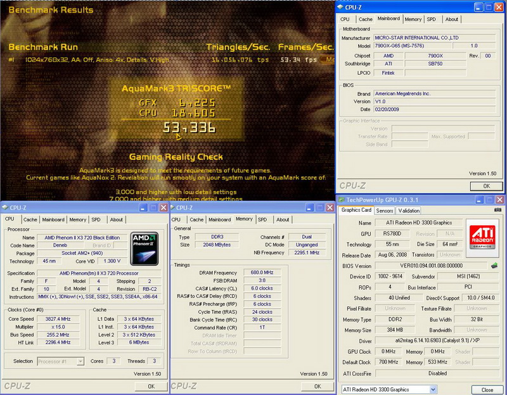Open the Cache tab in CPU window

[30, 219]
